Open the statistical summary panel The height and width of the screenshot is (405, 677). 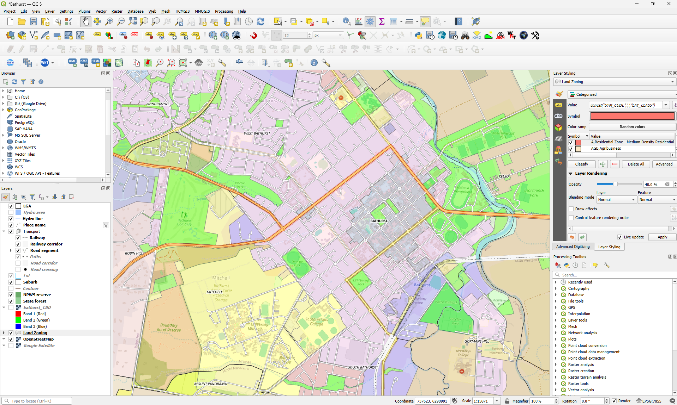click(382, 21)
